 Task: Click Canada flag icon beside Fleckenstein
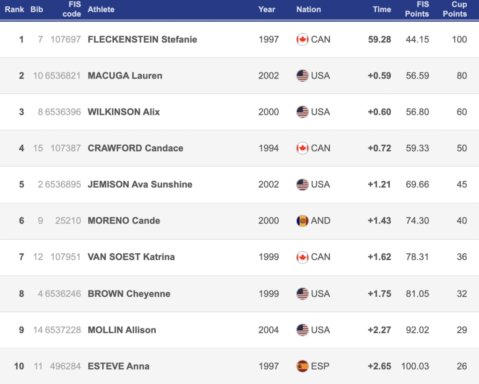pos(302,40)
